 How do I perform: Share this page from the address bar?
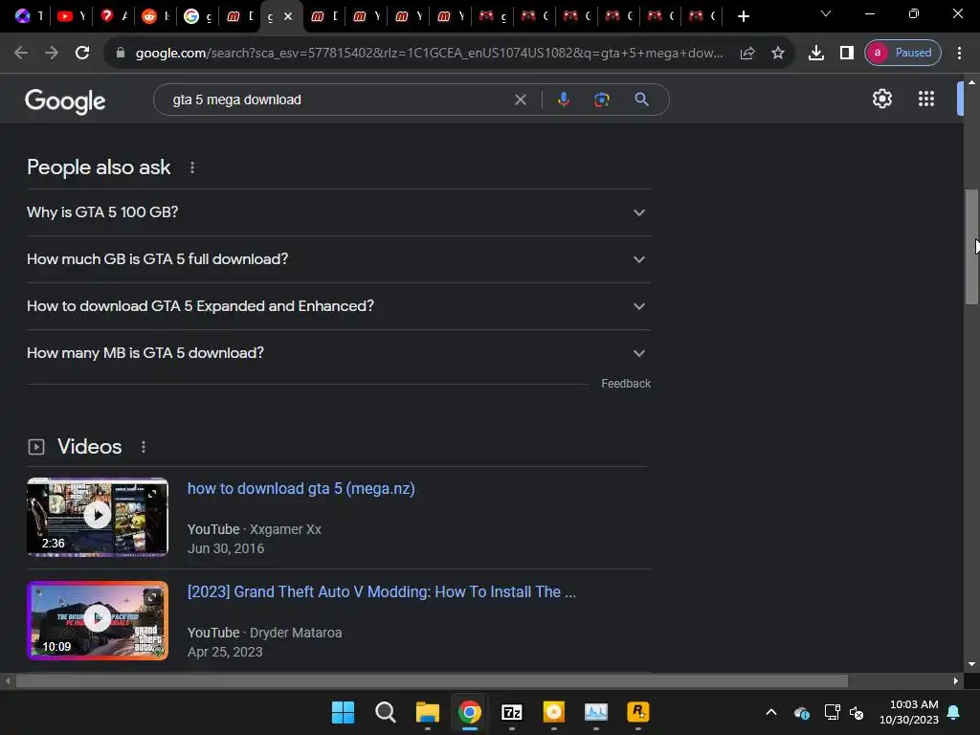point(747,54)
